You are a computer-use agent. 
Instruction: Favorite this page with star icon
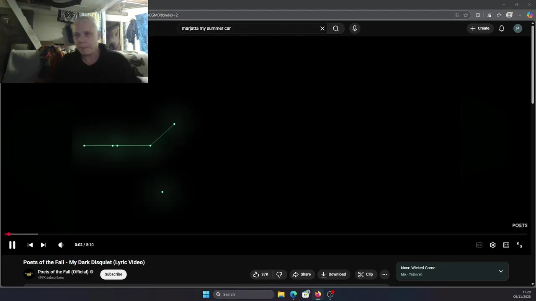(466, 15)
